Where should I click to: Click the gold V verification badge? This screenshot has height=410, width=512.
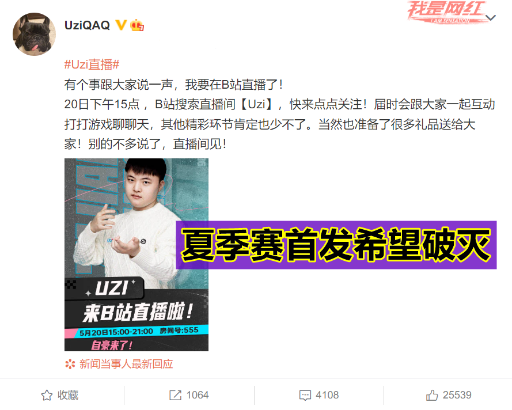coord(121,25)
